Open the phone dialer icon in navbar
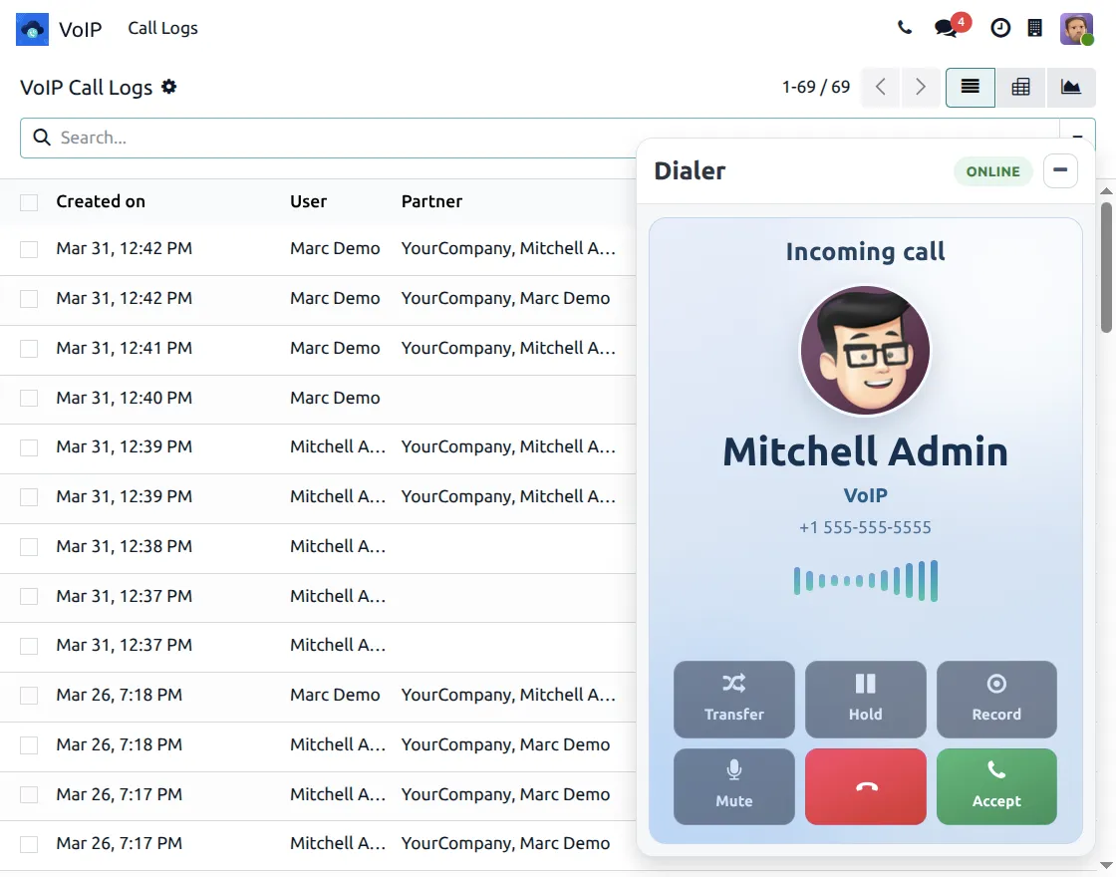1116x877 pixels. point(905,28)
